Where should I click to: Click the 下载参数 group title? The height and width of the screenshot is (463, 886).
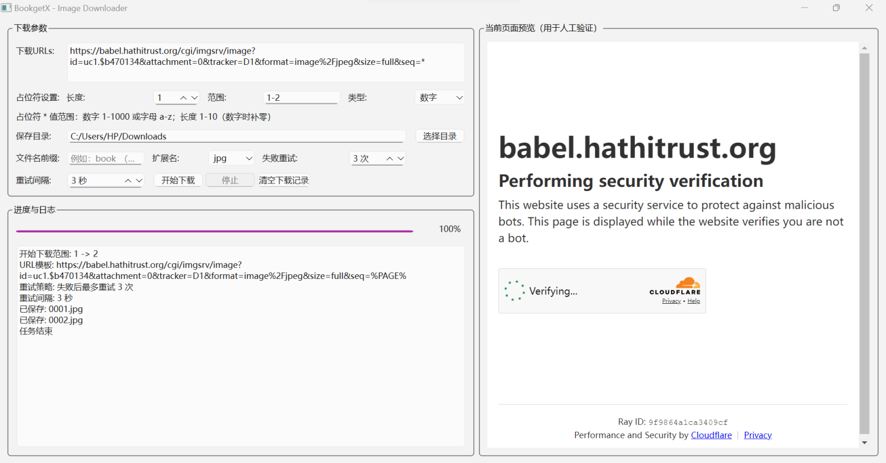tap(31, 28)
